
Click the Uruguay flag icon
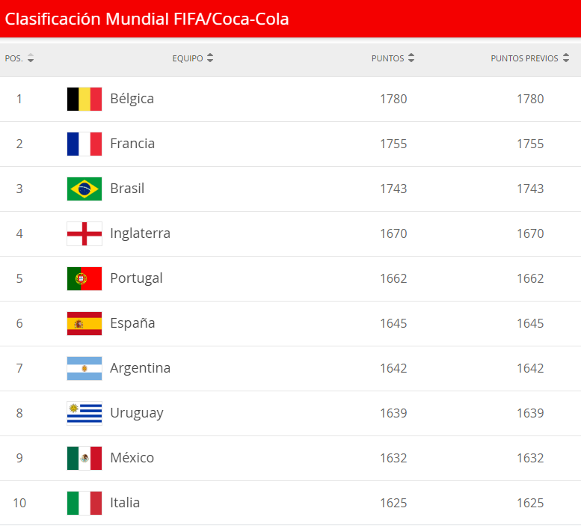pos(84,413)
